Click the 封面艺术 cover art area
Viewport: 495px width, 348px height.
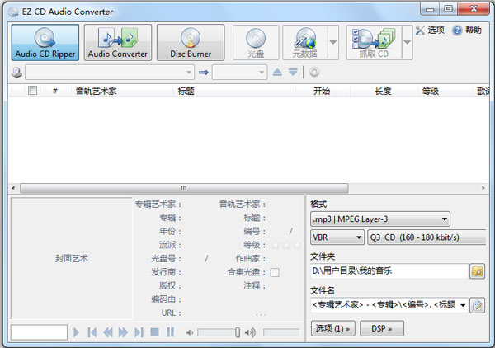[x=71, y=258]
